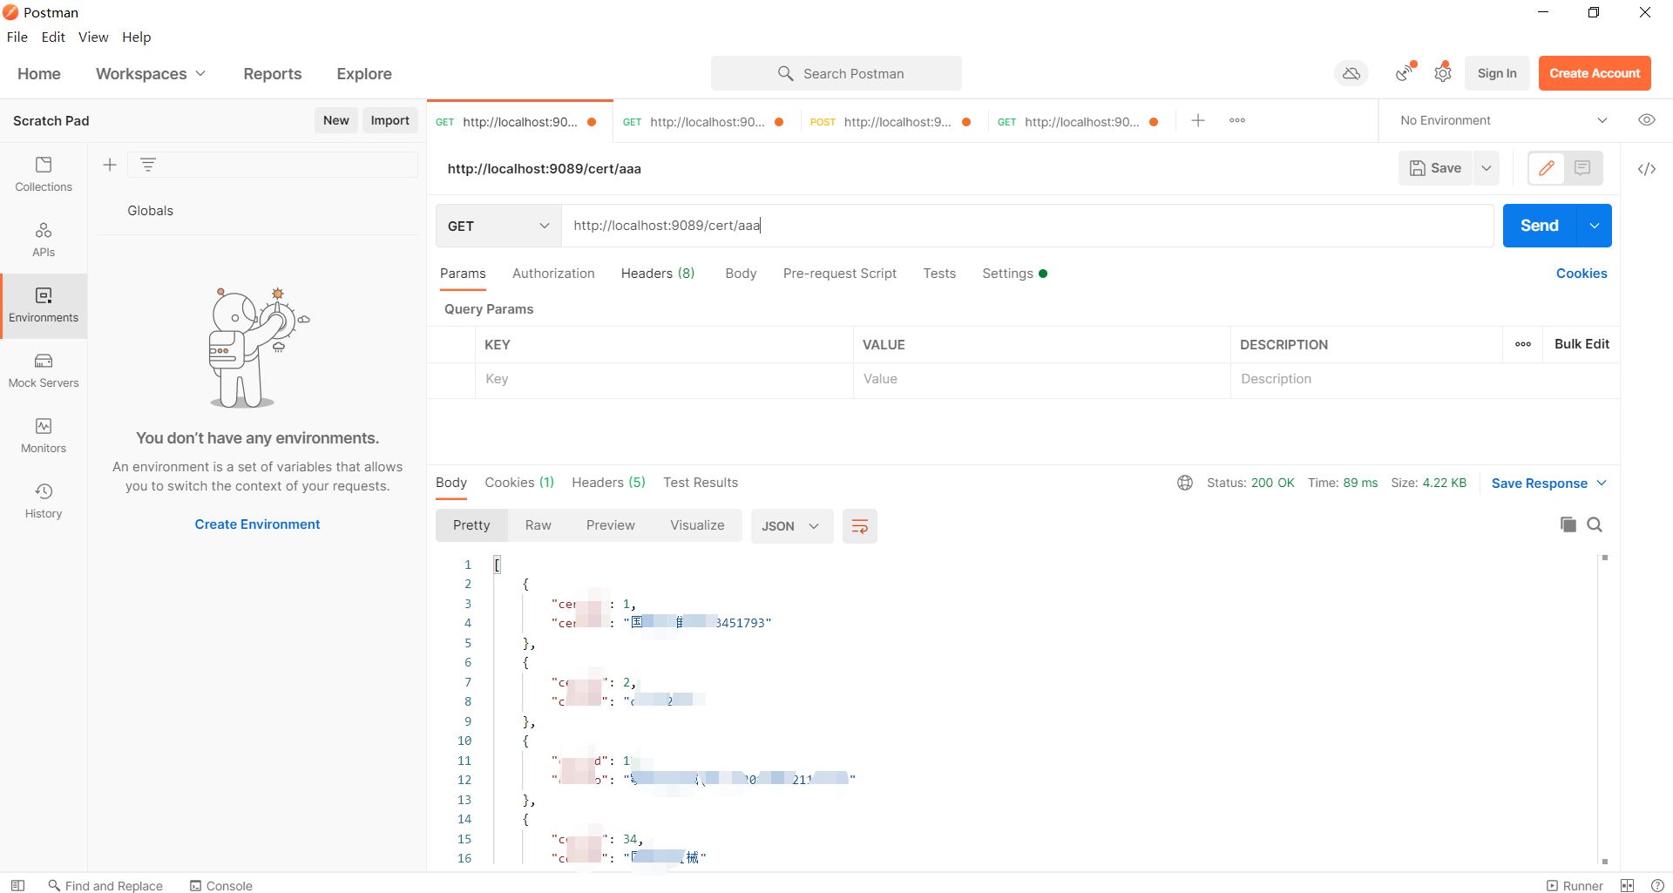The image size is (1673, 893).
Task: Open the Console panel
Action: [221, 885]
